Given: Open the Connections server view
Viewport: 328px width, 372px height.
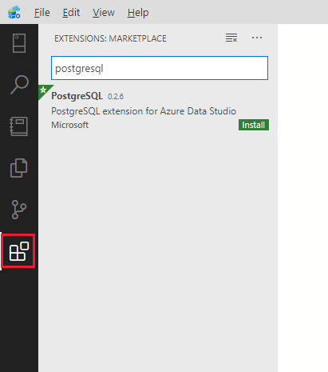Looking at the screenshot, I should click(x=19, y=43).
